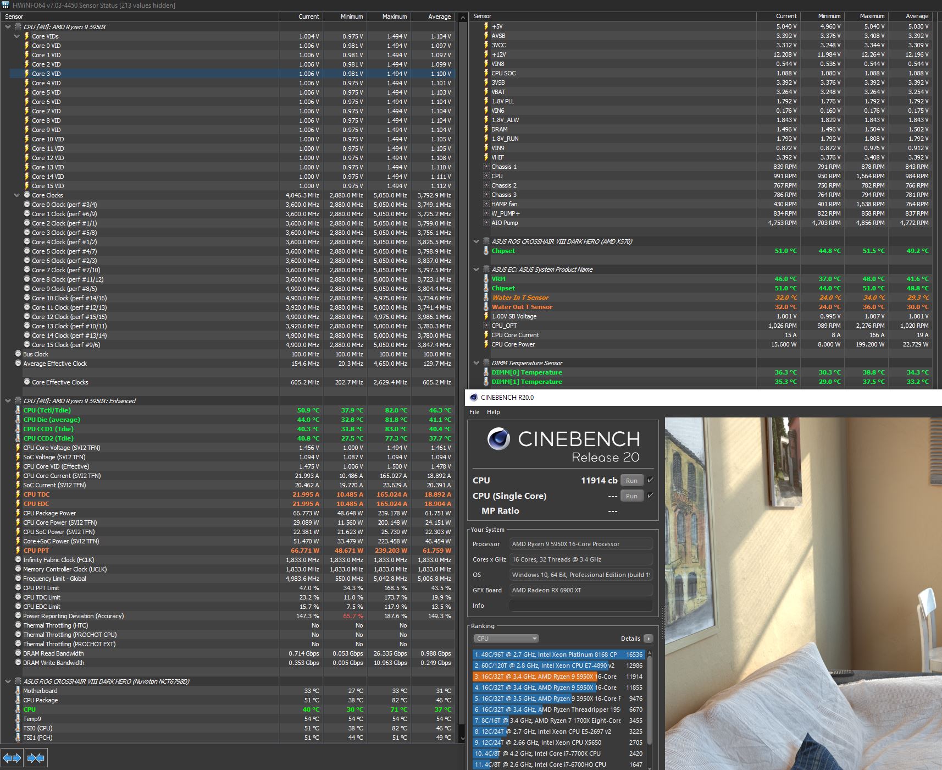Select the Core 15 VID sensor row
Screen dimensions: 942x770
(x=232, y=186)
